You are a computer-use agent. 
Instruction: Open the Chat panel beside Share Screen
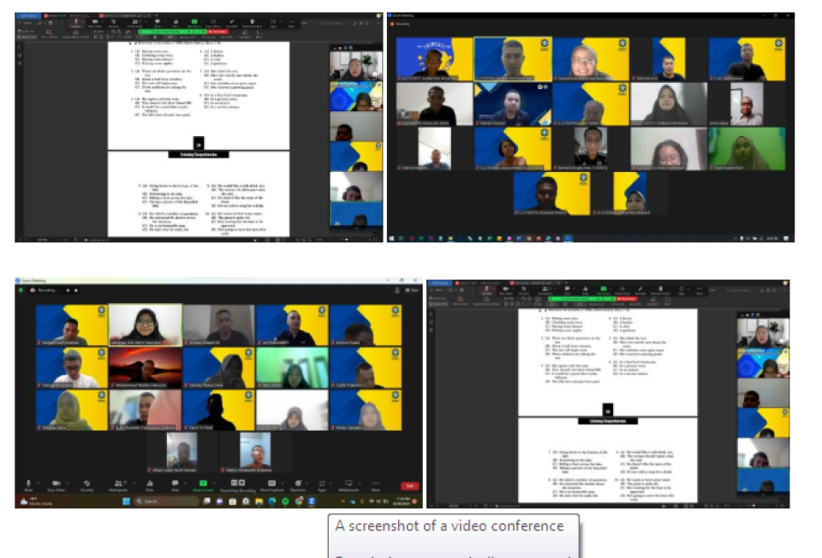(x=175, y=485)
